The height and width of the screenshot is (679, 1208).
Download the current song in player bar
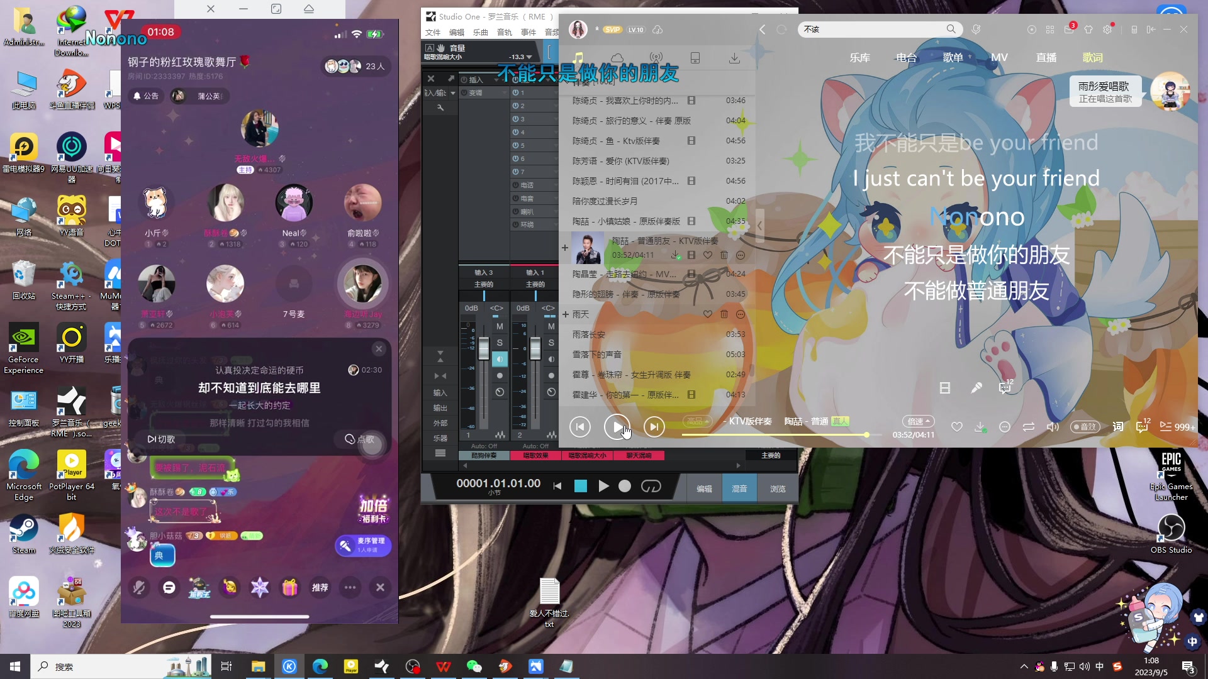[x=980, y=427]
